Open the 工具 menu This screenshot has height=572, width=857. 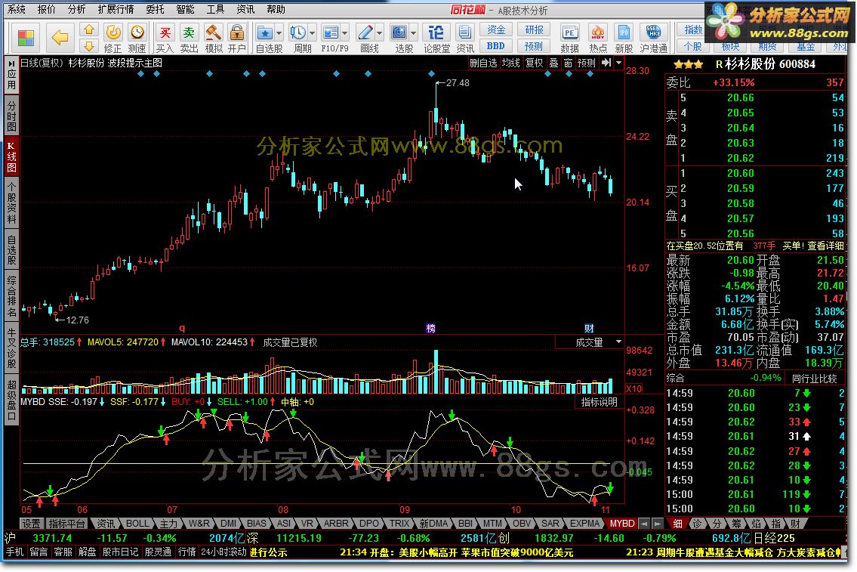pyautogui.click(x=214, y=9)
